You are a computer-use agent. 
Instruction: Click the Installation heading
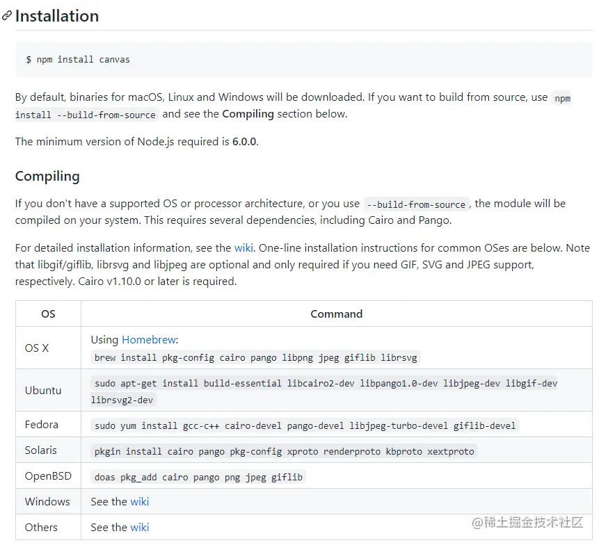pos(57,16)
